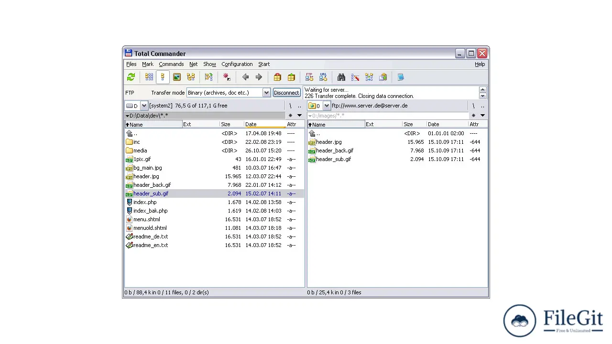Open the multi-rename tool icon
This screenshot has height=344, width=612.
click(x=355, y=77)
